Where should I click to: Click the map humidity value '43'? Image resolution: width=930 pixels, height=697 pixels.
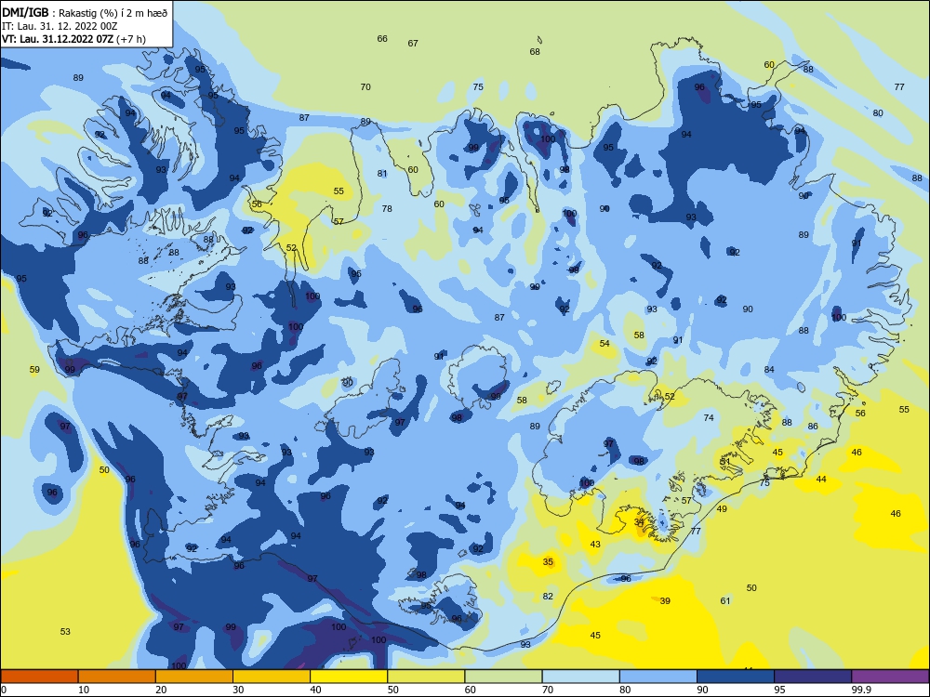coord(595,544)
